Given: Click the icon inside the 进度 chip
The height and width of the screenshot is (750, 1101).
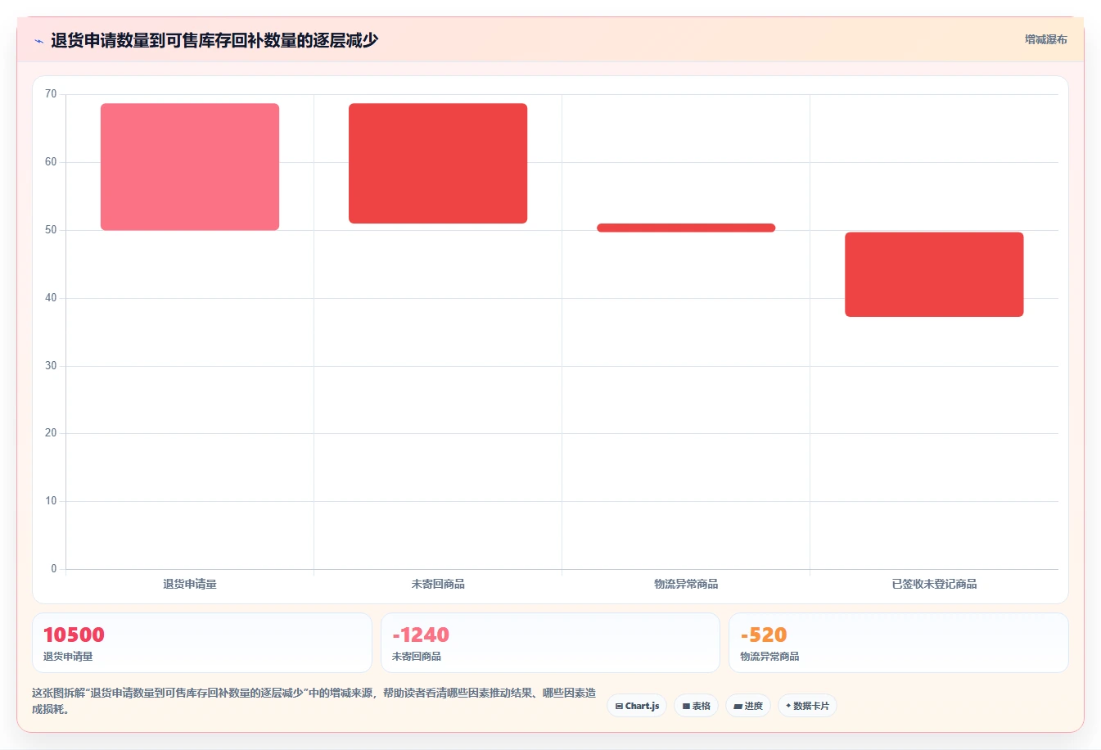Looking at the screenshot, I should click(738, 706).
